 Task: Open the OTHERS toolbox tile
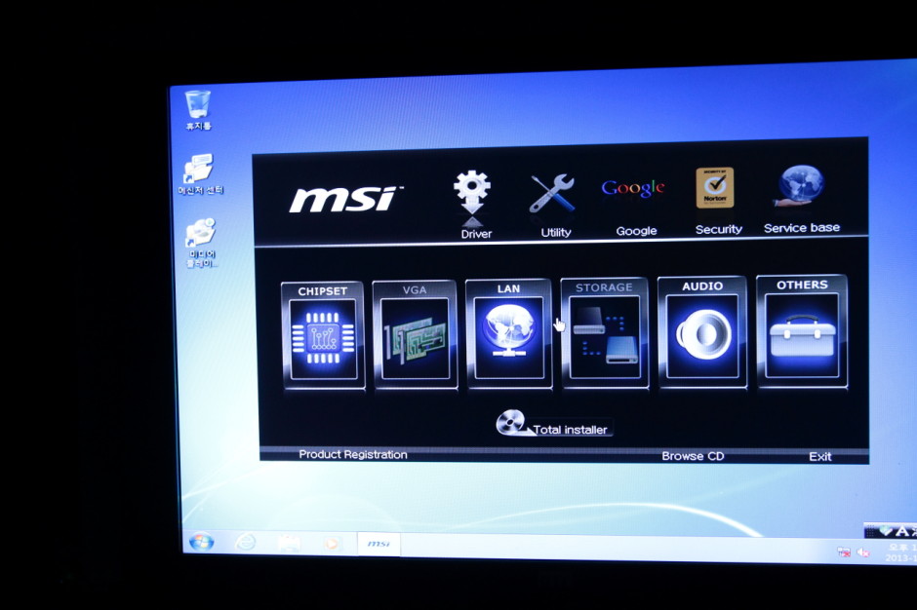802,332
